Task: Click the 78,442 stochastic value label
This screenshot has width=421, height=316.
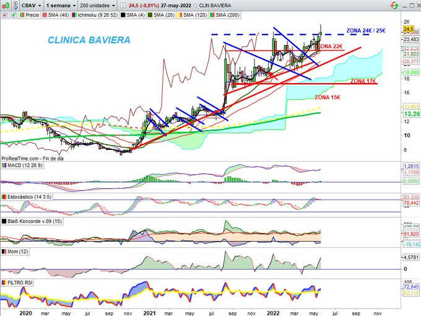Action: [411, 203]
